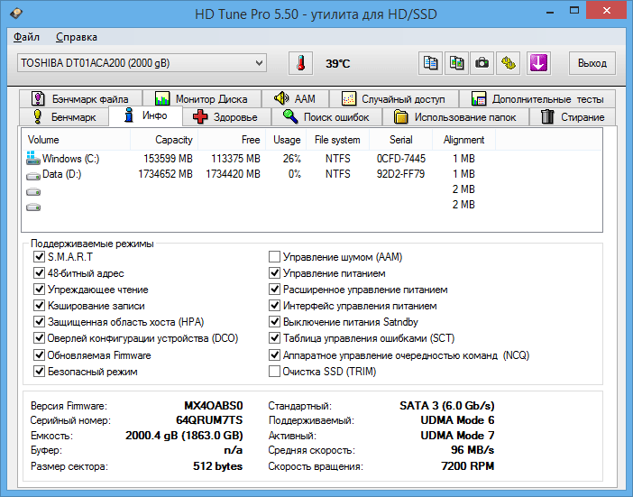Sort by the Capacity column header
Screen dimensions: 633x497
tap(164, 140)
